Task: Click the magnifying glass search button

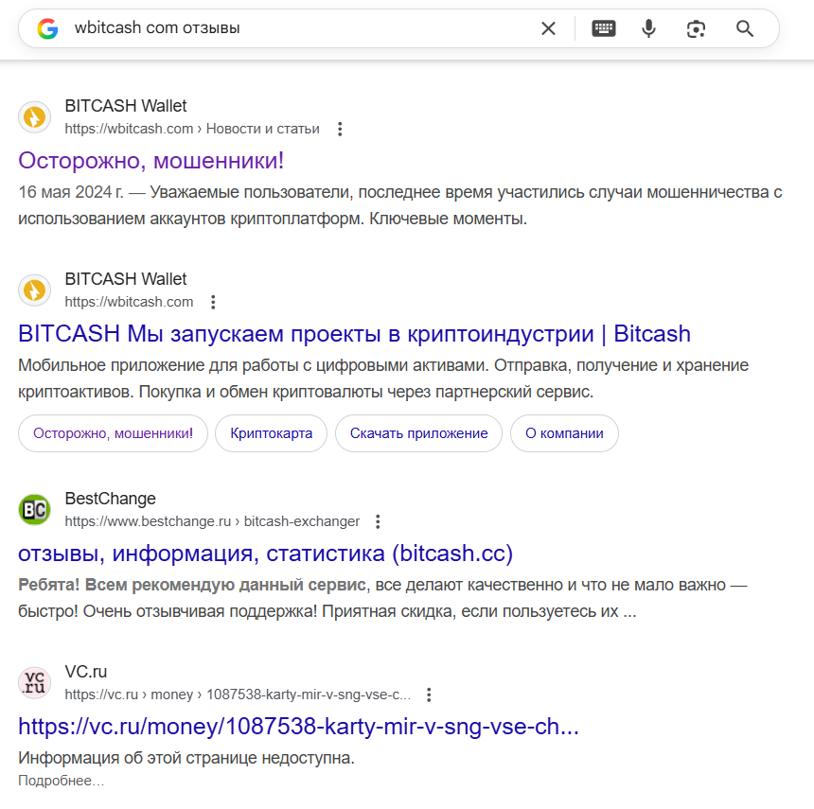Action: (x=745, y=28)
